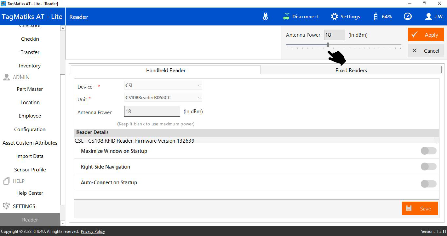The height and width of the screenshot is (236, 447).
Task: Click the battery level icon
Action: (375, 17)
